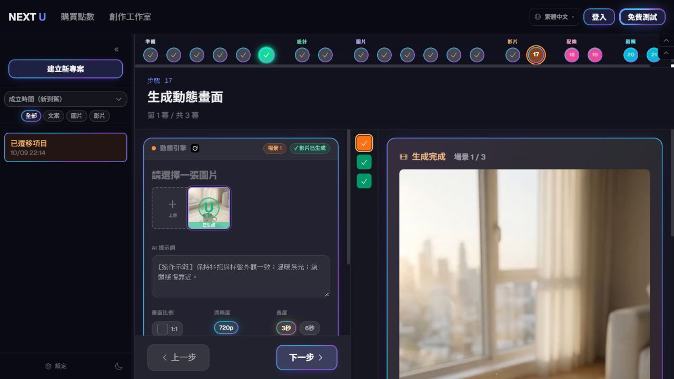This screenshot has height=379, width=674.
Task: Open 創作工作室 in the top navigation
Action: (x=130, y=17)
